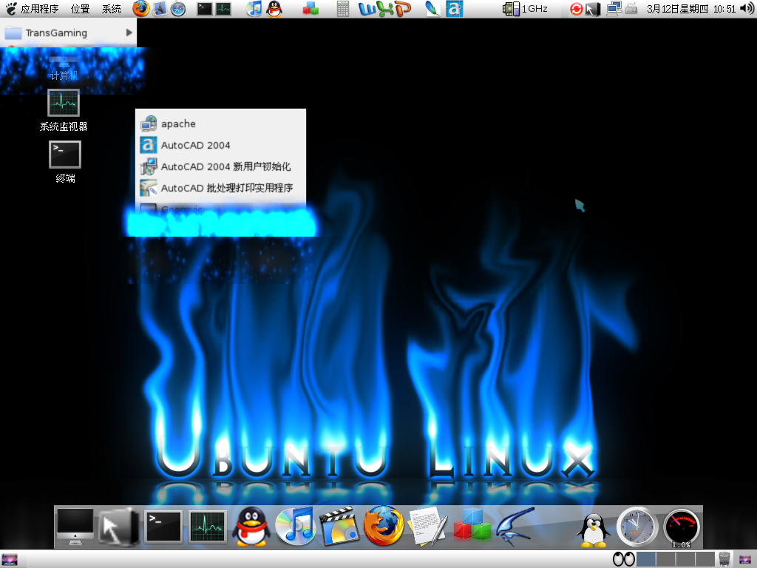Launch the blue W Word icon

coord(367,9)
